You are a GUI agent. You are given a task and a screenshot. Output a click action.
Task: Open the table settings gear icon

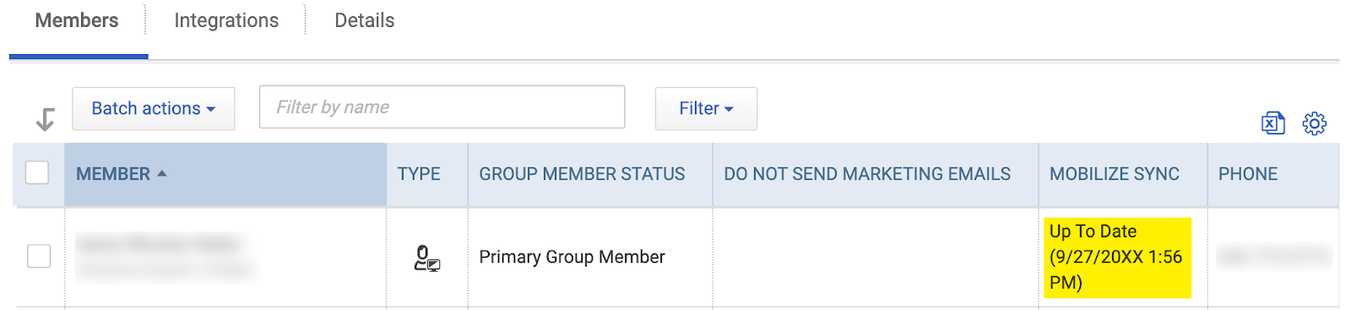coord(1315,123)
